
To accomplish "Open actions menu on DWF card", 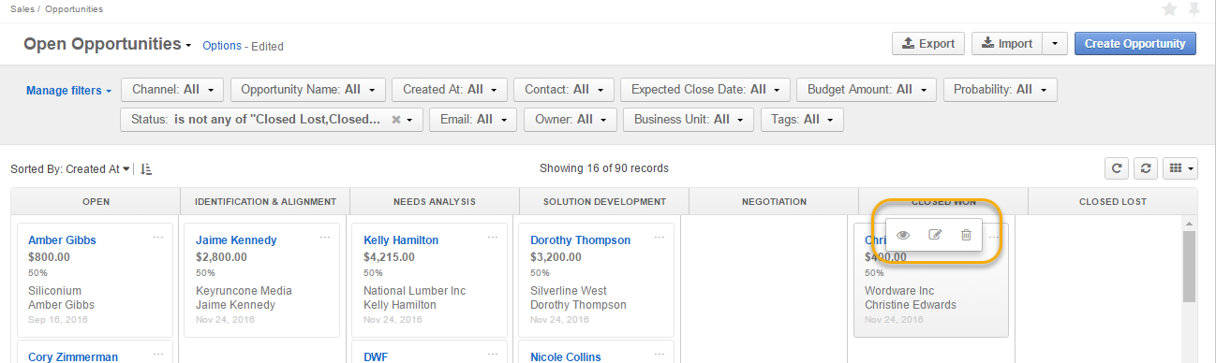I will click(493, 355).
